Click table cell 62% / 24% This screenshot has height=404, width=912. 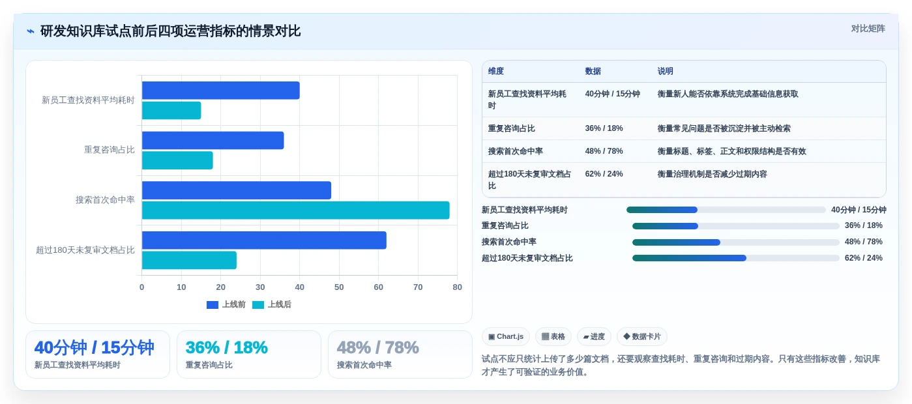click(x=604, y=174)
